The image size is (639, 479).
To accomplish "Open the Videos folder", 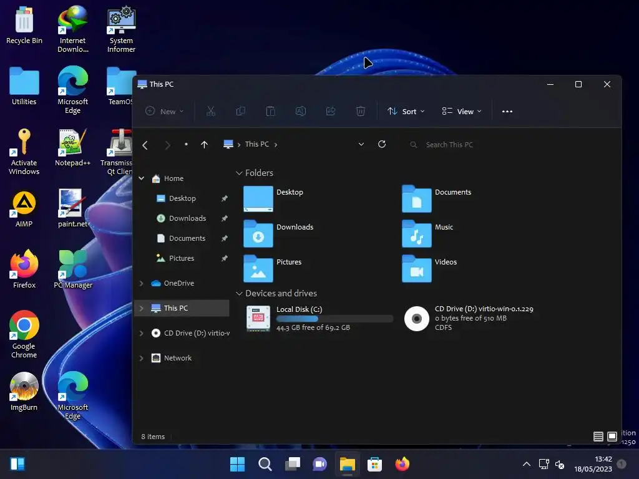I will click(x=429, y=268).
